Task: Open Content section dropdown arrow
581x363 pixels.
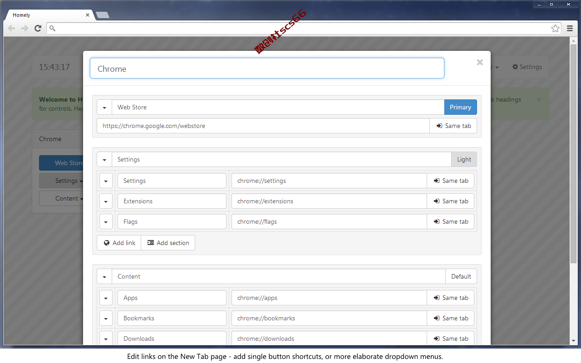Action: (104, 276)
